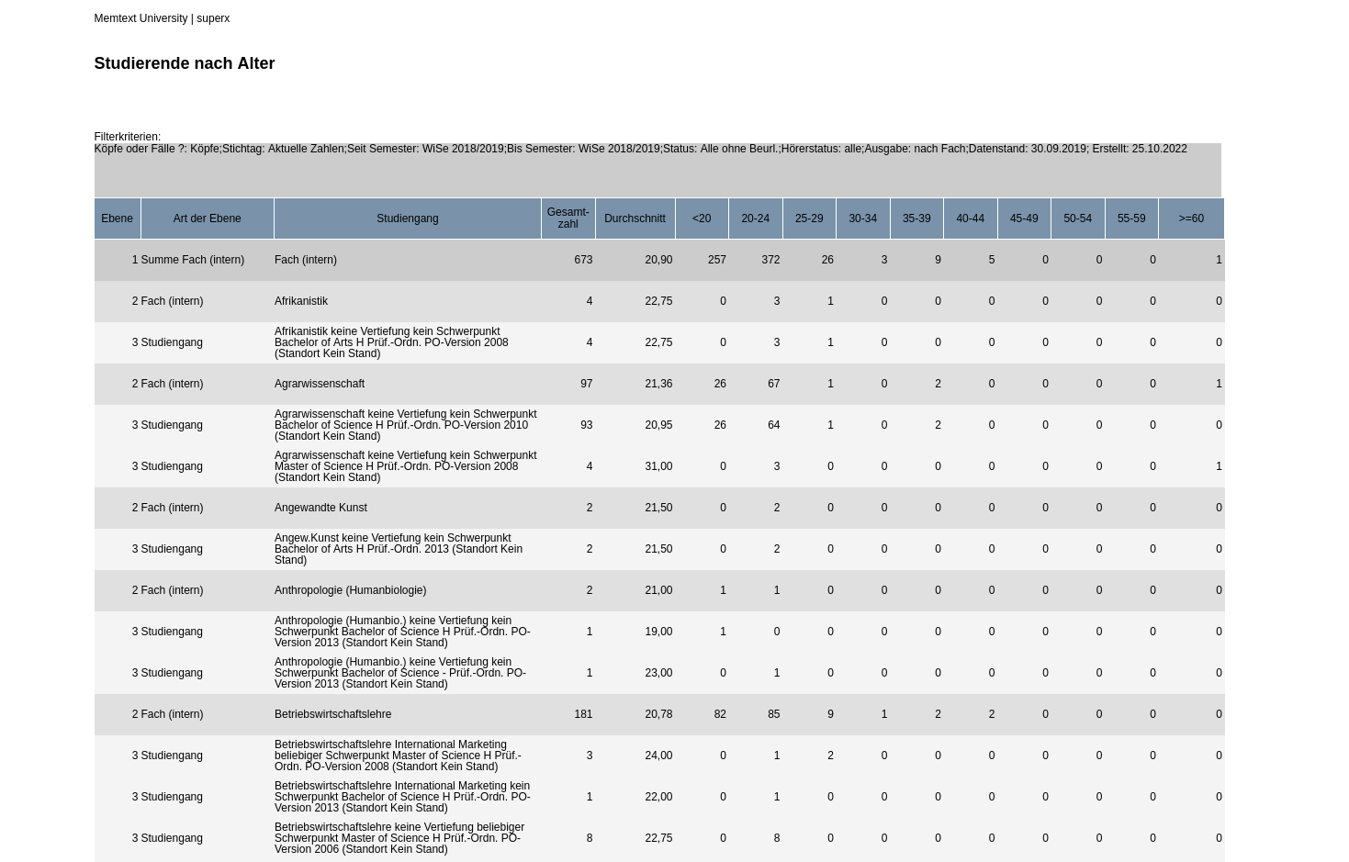
Task: Click the total count value 181
Action: click(583, 714)
